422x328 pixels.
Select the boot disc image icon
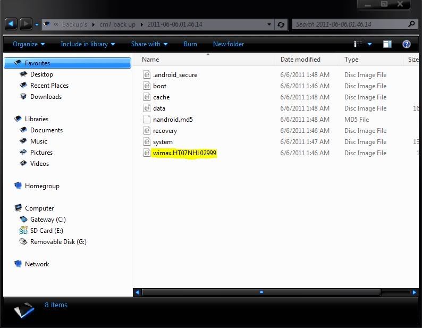tap(147, 86)
